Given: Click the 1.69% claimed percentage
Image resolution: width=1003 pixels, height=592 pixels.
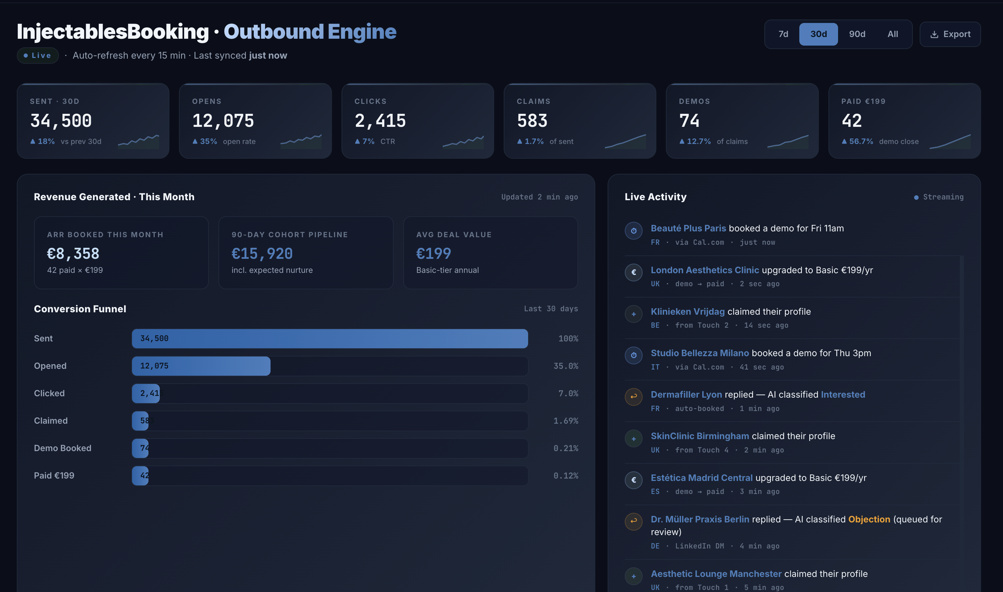Looking at the screenshot, I should click(566, 421).
